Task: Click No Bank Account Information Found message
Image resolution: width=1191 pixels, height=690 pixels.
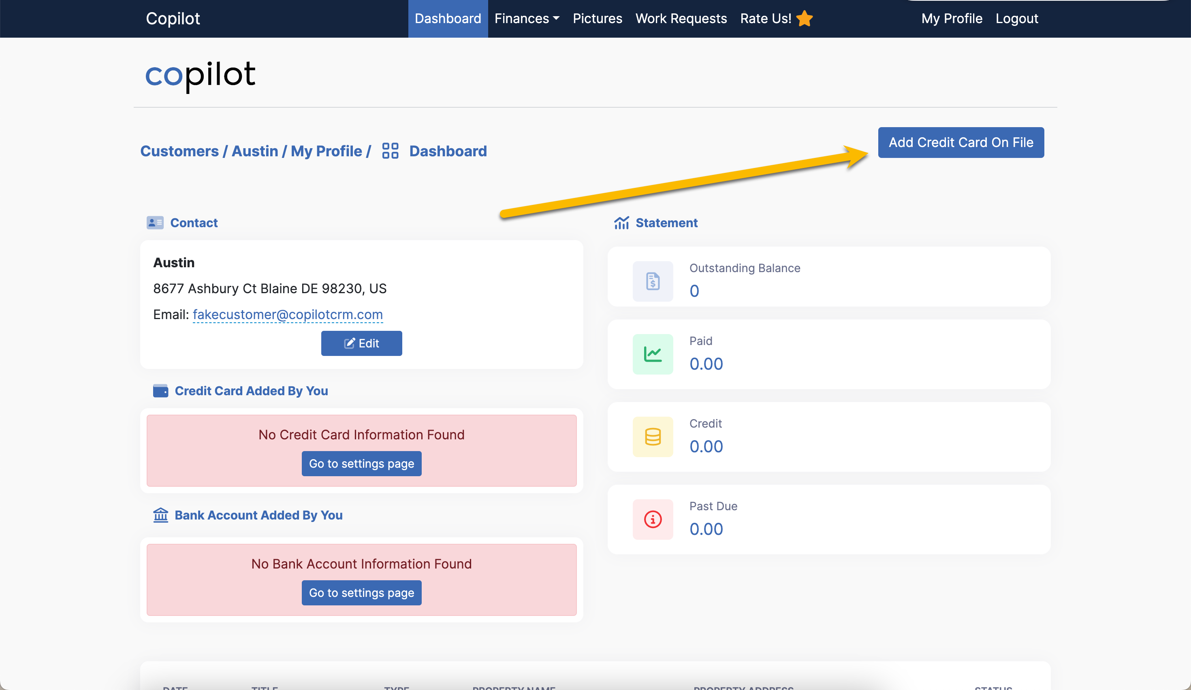Action: coord(361,564)
